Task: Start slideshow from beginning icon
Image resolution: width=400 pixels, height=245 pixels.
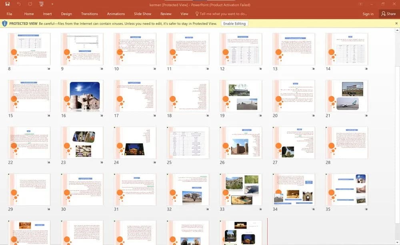Action: point(41,4)
